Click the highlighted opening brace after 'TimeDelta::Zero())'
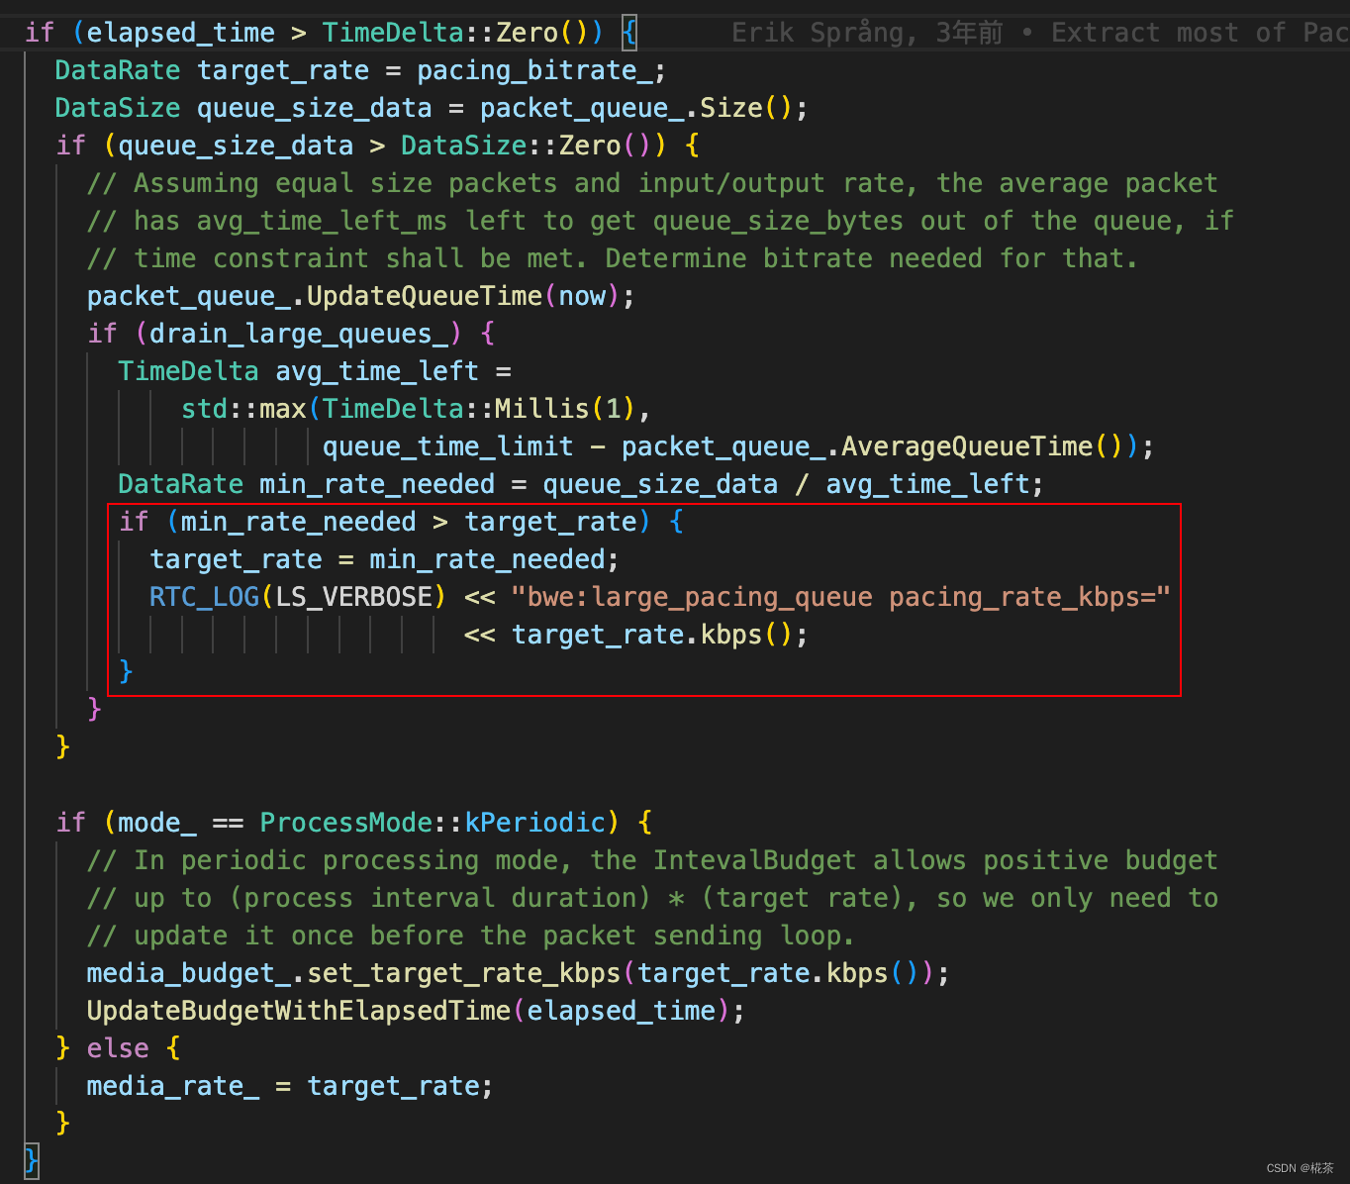This screenshot has width=1350, height=1184. click(628, 33)
